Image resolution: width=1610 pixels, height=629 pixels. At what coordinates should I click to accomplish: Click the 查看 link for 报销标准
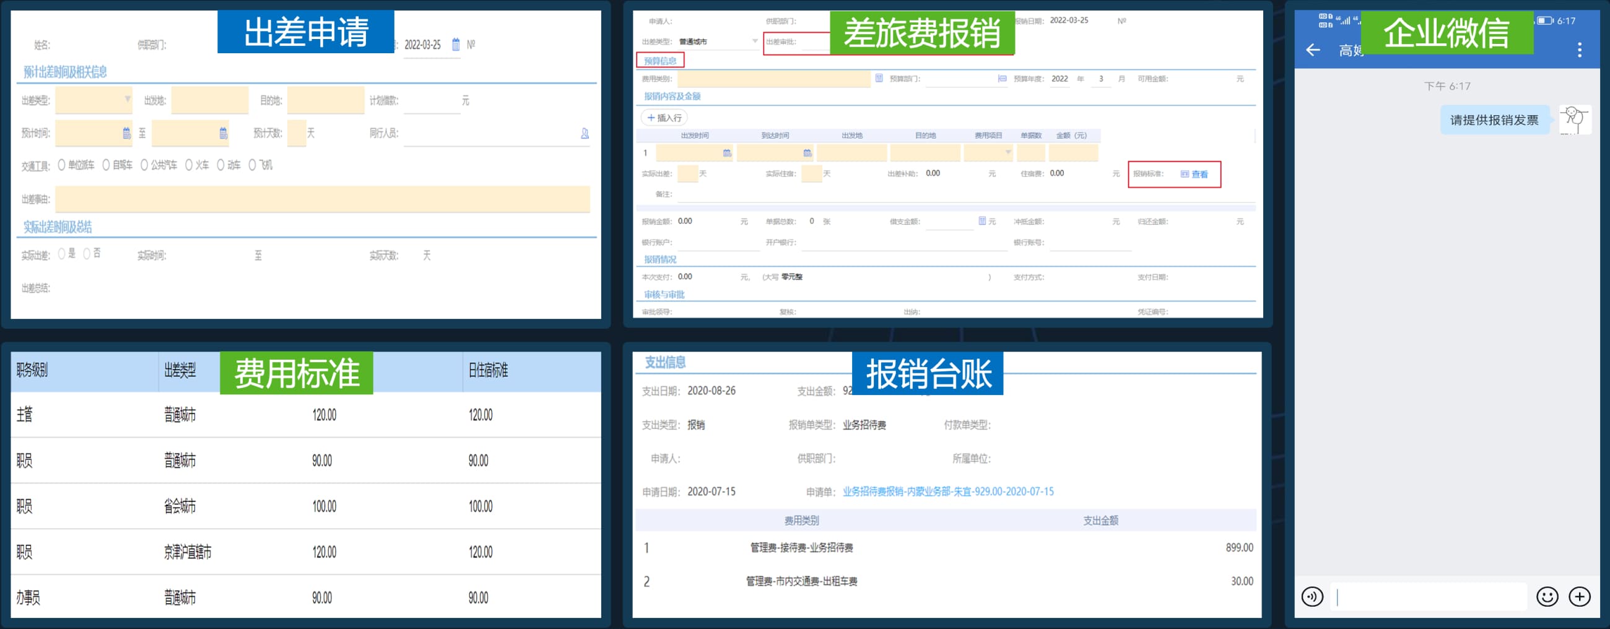[x=1199, y=174]
